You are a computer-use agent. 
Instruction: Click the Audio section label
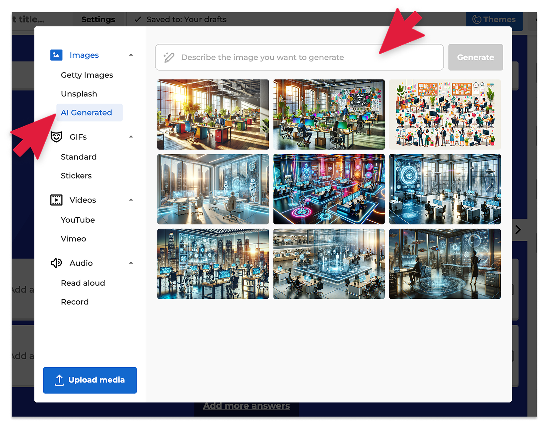(81, 263)
